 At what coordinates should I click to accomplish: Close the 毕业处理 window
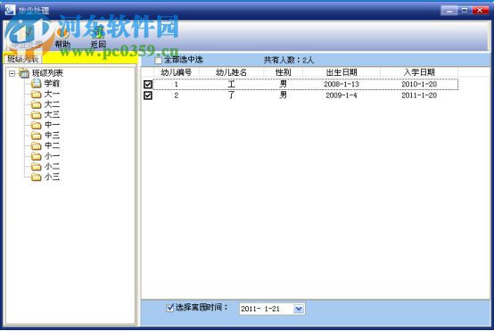pos(480,11)
